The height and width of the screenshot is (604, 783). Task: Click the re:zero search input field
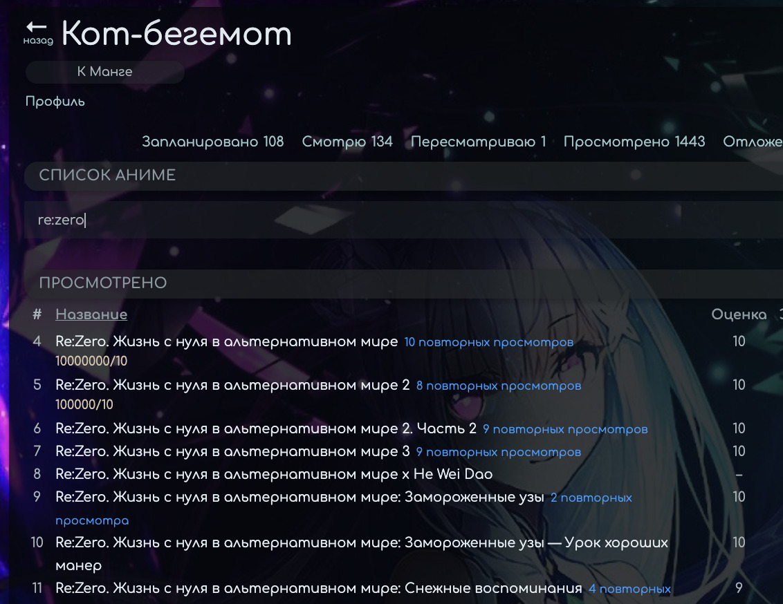(403, 220)
